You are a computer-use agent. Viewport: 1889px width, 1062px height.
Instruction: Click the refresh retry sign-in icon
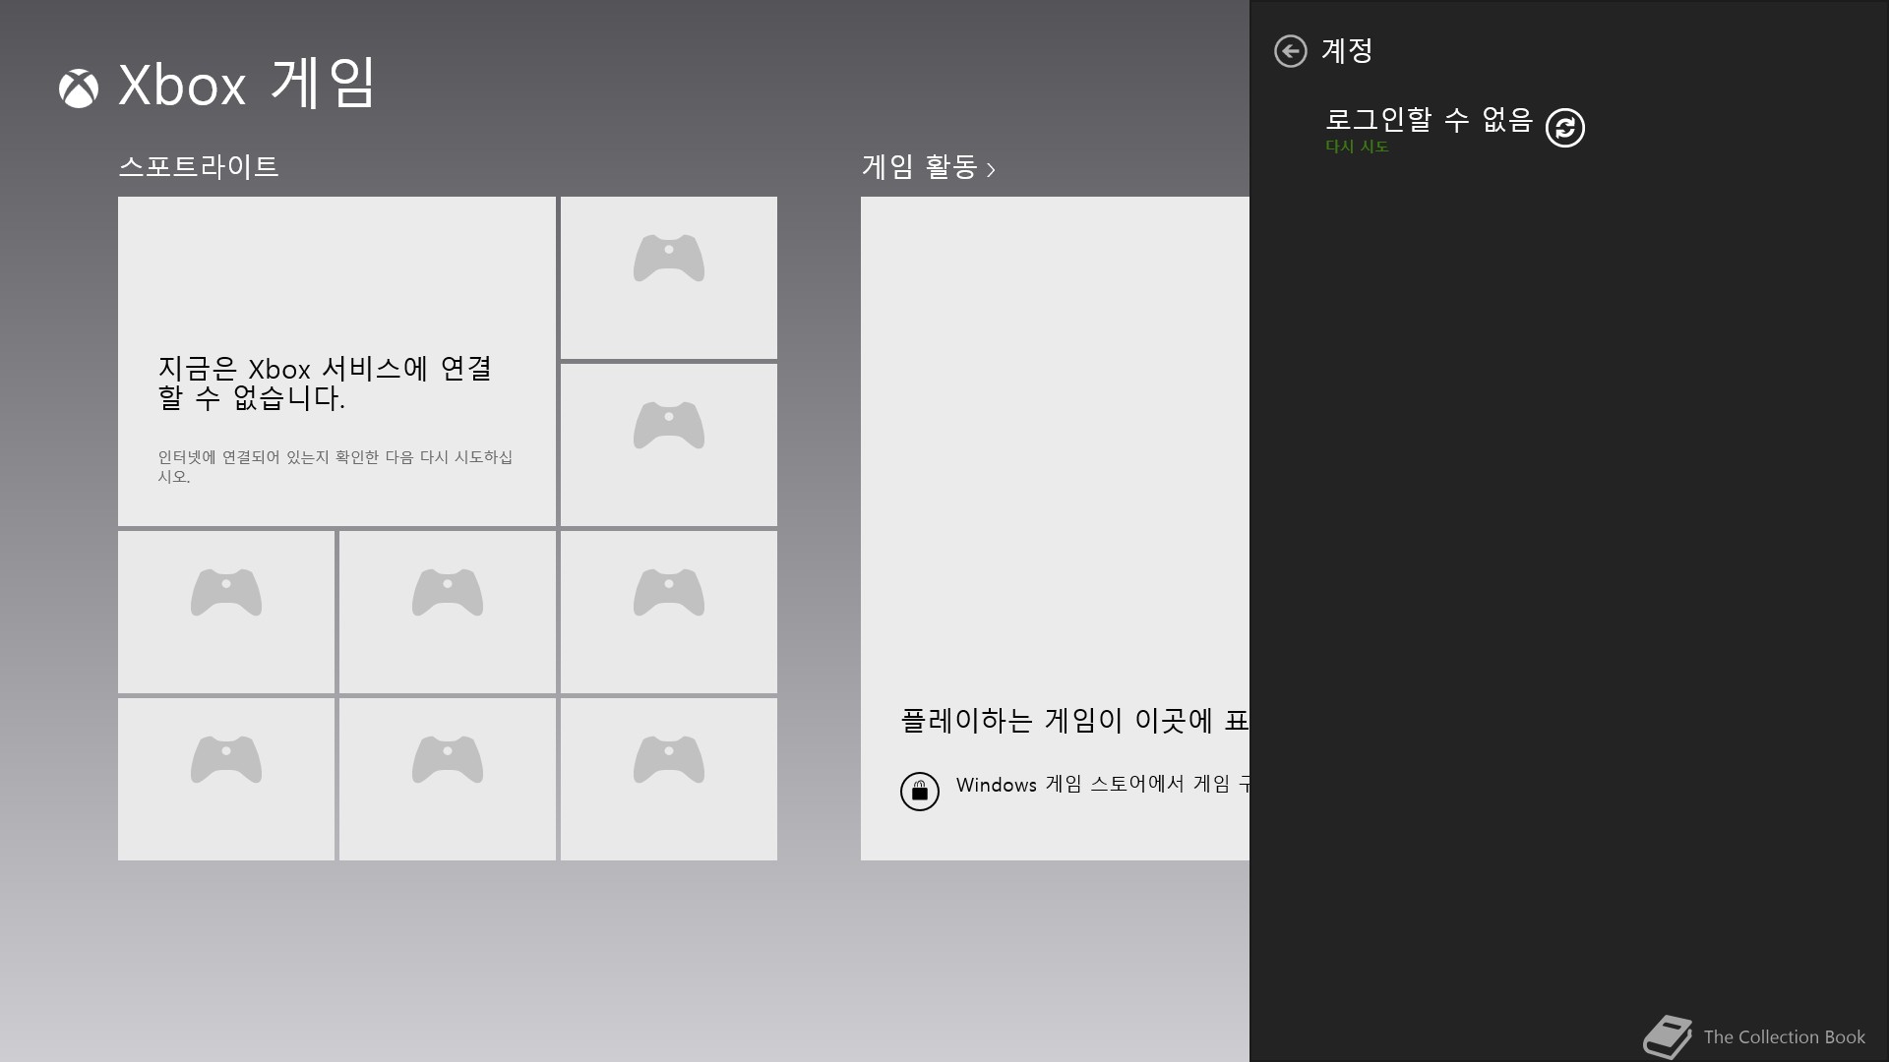[x=1564, y=128]
